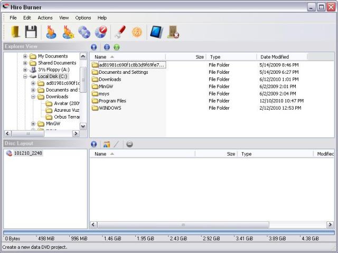The width and height of the screenshot is (338, 253).
Task: Open the File menu
Action: (13, 18)
